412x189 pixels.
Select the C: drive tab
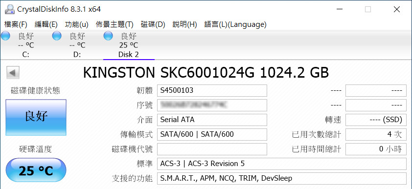point(26,45)
